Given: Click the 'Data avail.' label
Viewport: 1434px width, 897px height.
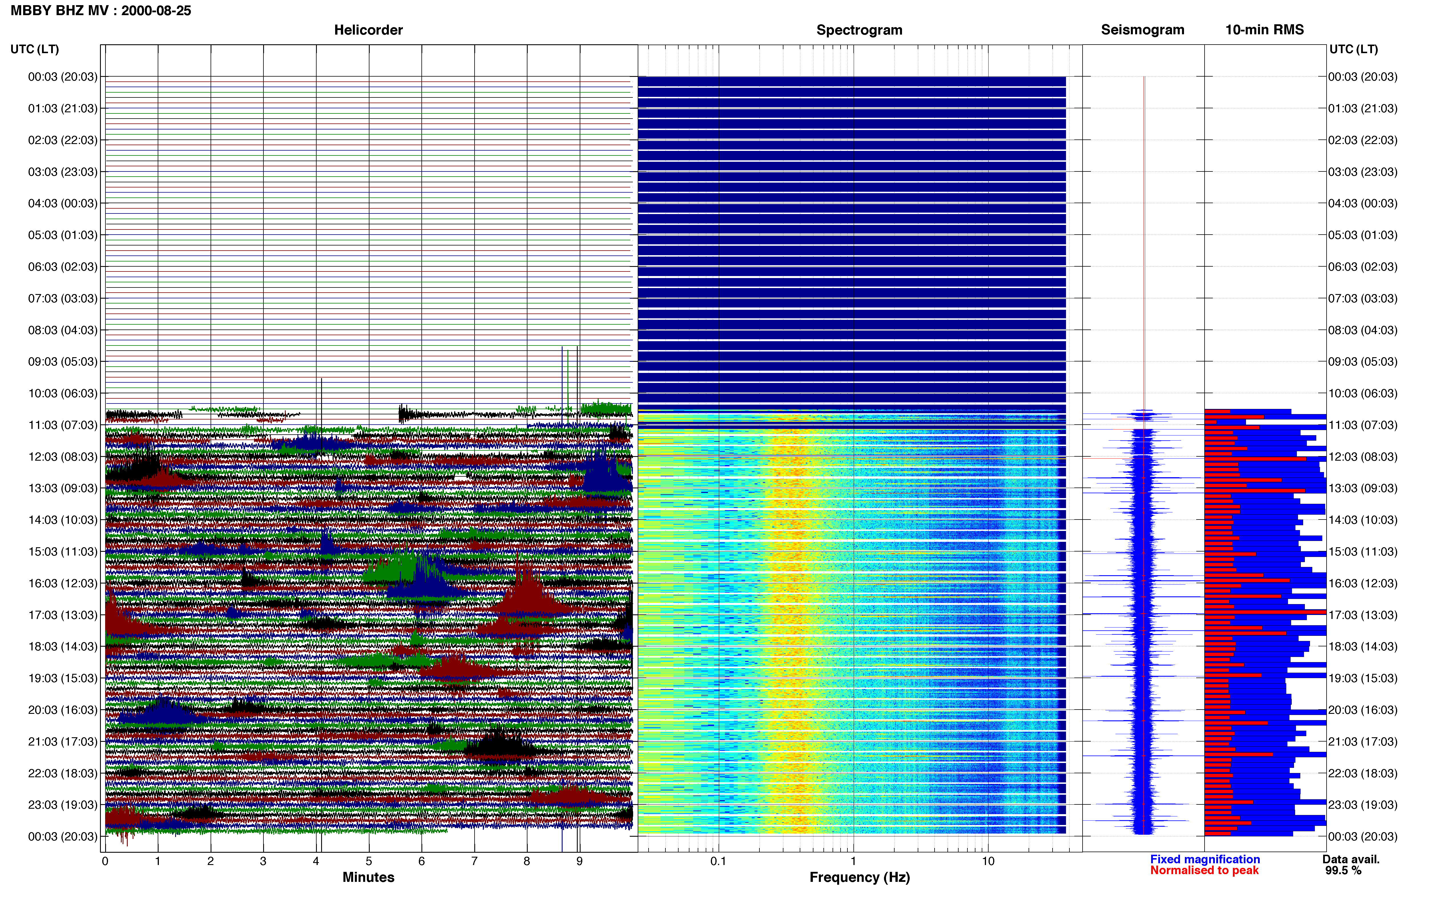Looking at the screenshot, I should coord(1351,859).
